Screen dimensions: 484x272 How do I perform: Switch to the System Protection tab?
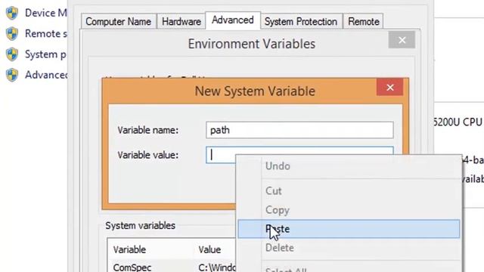[301, 21]
